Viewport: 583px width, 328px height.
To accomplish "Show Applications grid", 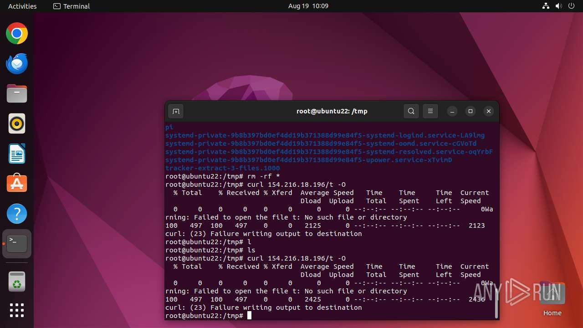I will tap(17, 310).
